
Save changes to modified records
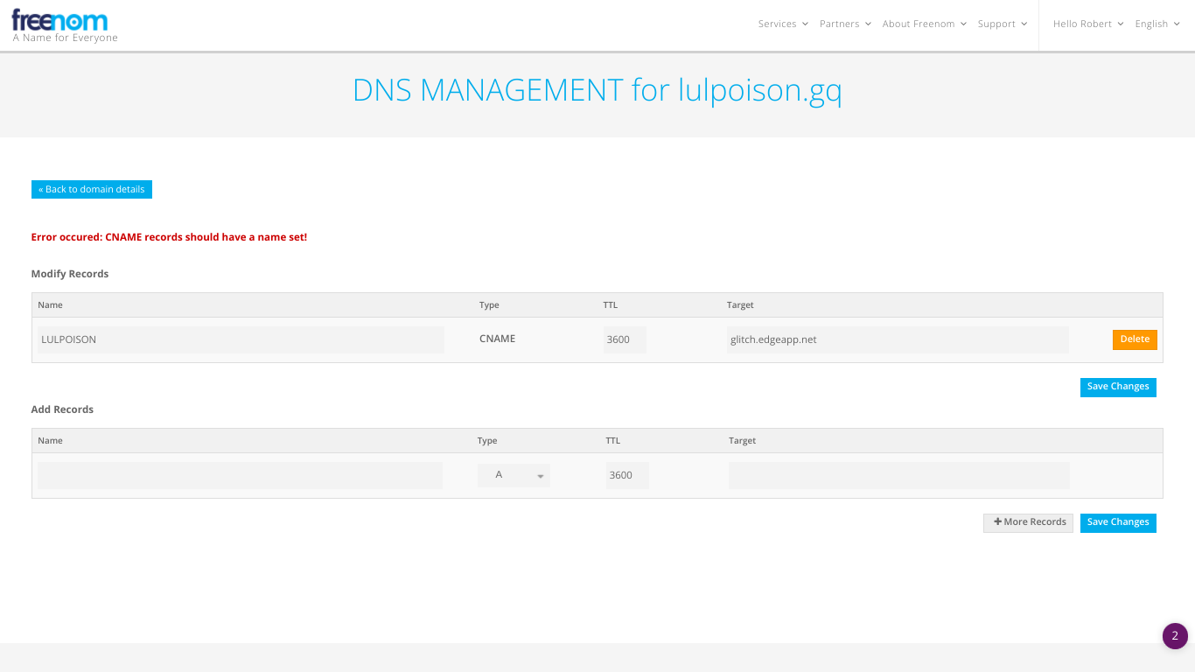(1118, 387)
